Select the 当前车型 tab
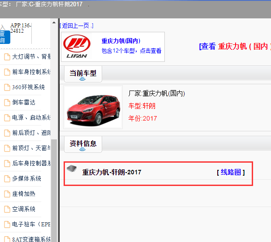Image resolution: width=271 pixels, height=242 pixels. [83, 74]
